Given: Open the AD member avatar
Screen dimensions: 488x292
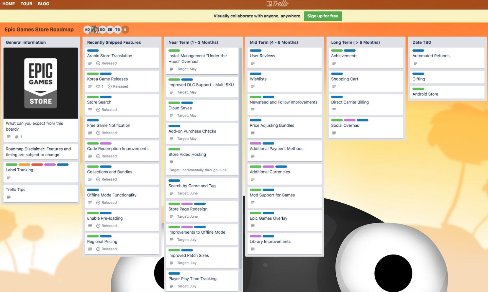Looking at the screenshot, I should click(x=87, y=29).
